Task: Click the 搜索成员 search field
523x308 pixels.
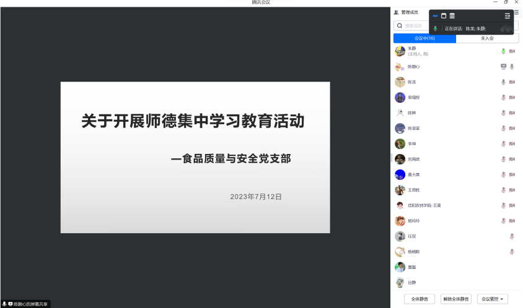Action: 415,25
